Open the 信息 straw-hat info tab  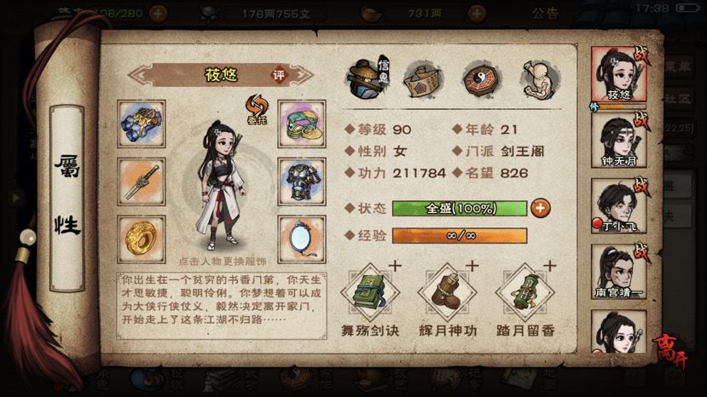(368, 79)
